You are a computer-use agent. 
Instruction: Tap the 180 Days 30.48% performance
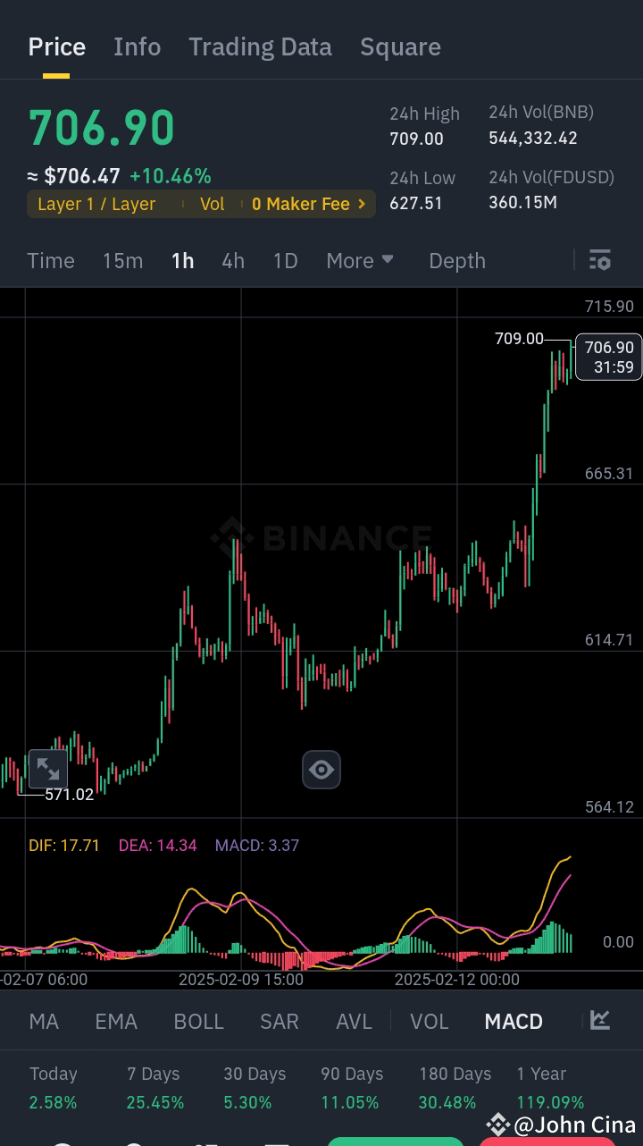click(455, 1088)
